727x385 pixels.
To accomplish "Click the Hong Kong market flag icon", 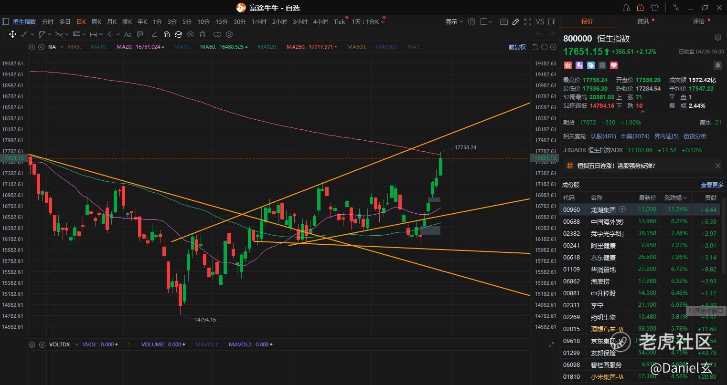I will coord(567,65).
